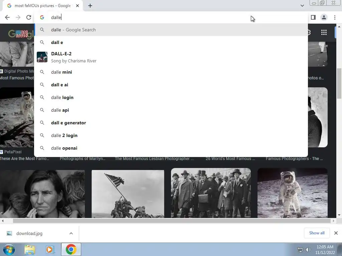Click the Google logo on the page
Viewport: 342px width, 256px height.
tap(21, 34)
